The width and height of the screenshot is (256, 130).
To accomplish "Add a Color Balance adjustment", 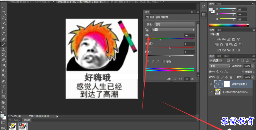I will tap(222, 45).
